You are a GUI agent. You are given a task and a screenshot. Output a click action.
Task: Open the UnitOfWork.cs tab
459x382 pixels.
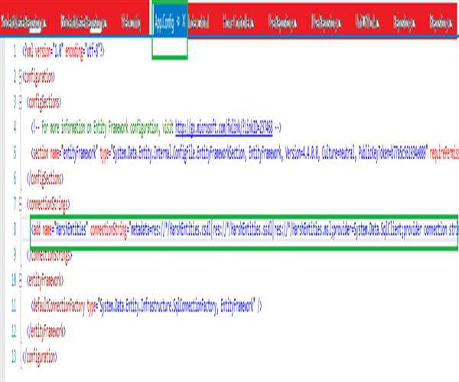[366, 22]
